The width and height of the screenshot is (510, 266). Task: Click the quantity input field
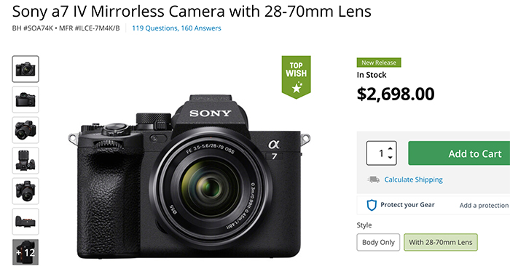(x=381, y=153)
